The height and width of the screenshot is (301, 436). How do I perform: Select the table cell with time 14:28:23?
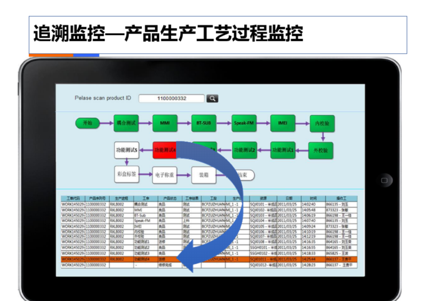click(x=313, y=265)
